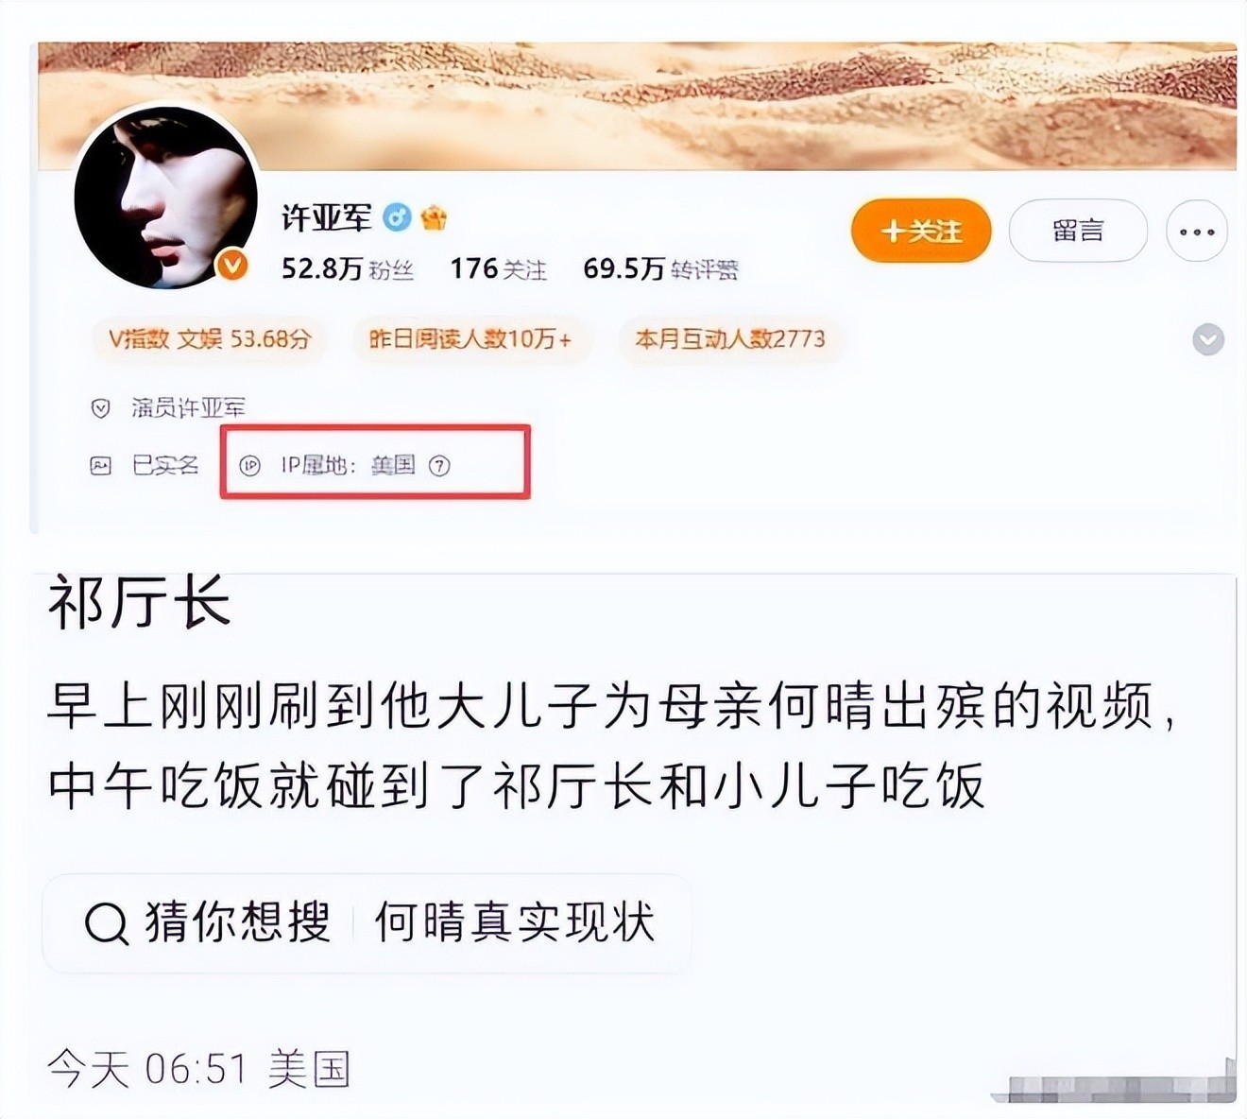Viewport: 1247px width, 1119px height.
Task: Open the three-dot more options menu
Action: click(x=1197, y=232)
